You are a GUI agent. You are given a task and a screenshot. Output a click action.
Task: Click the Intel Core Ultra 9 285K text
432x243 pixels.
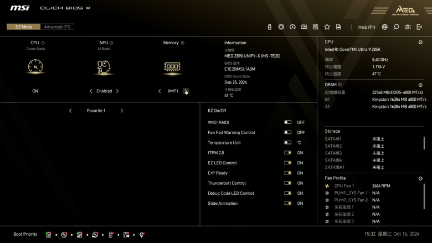[x=353, y=49]
